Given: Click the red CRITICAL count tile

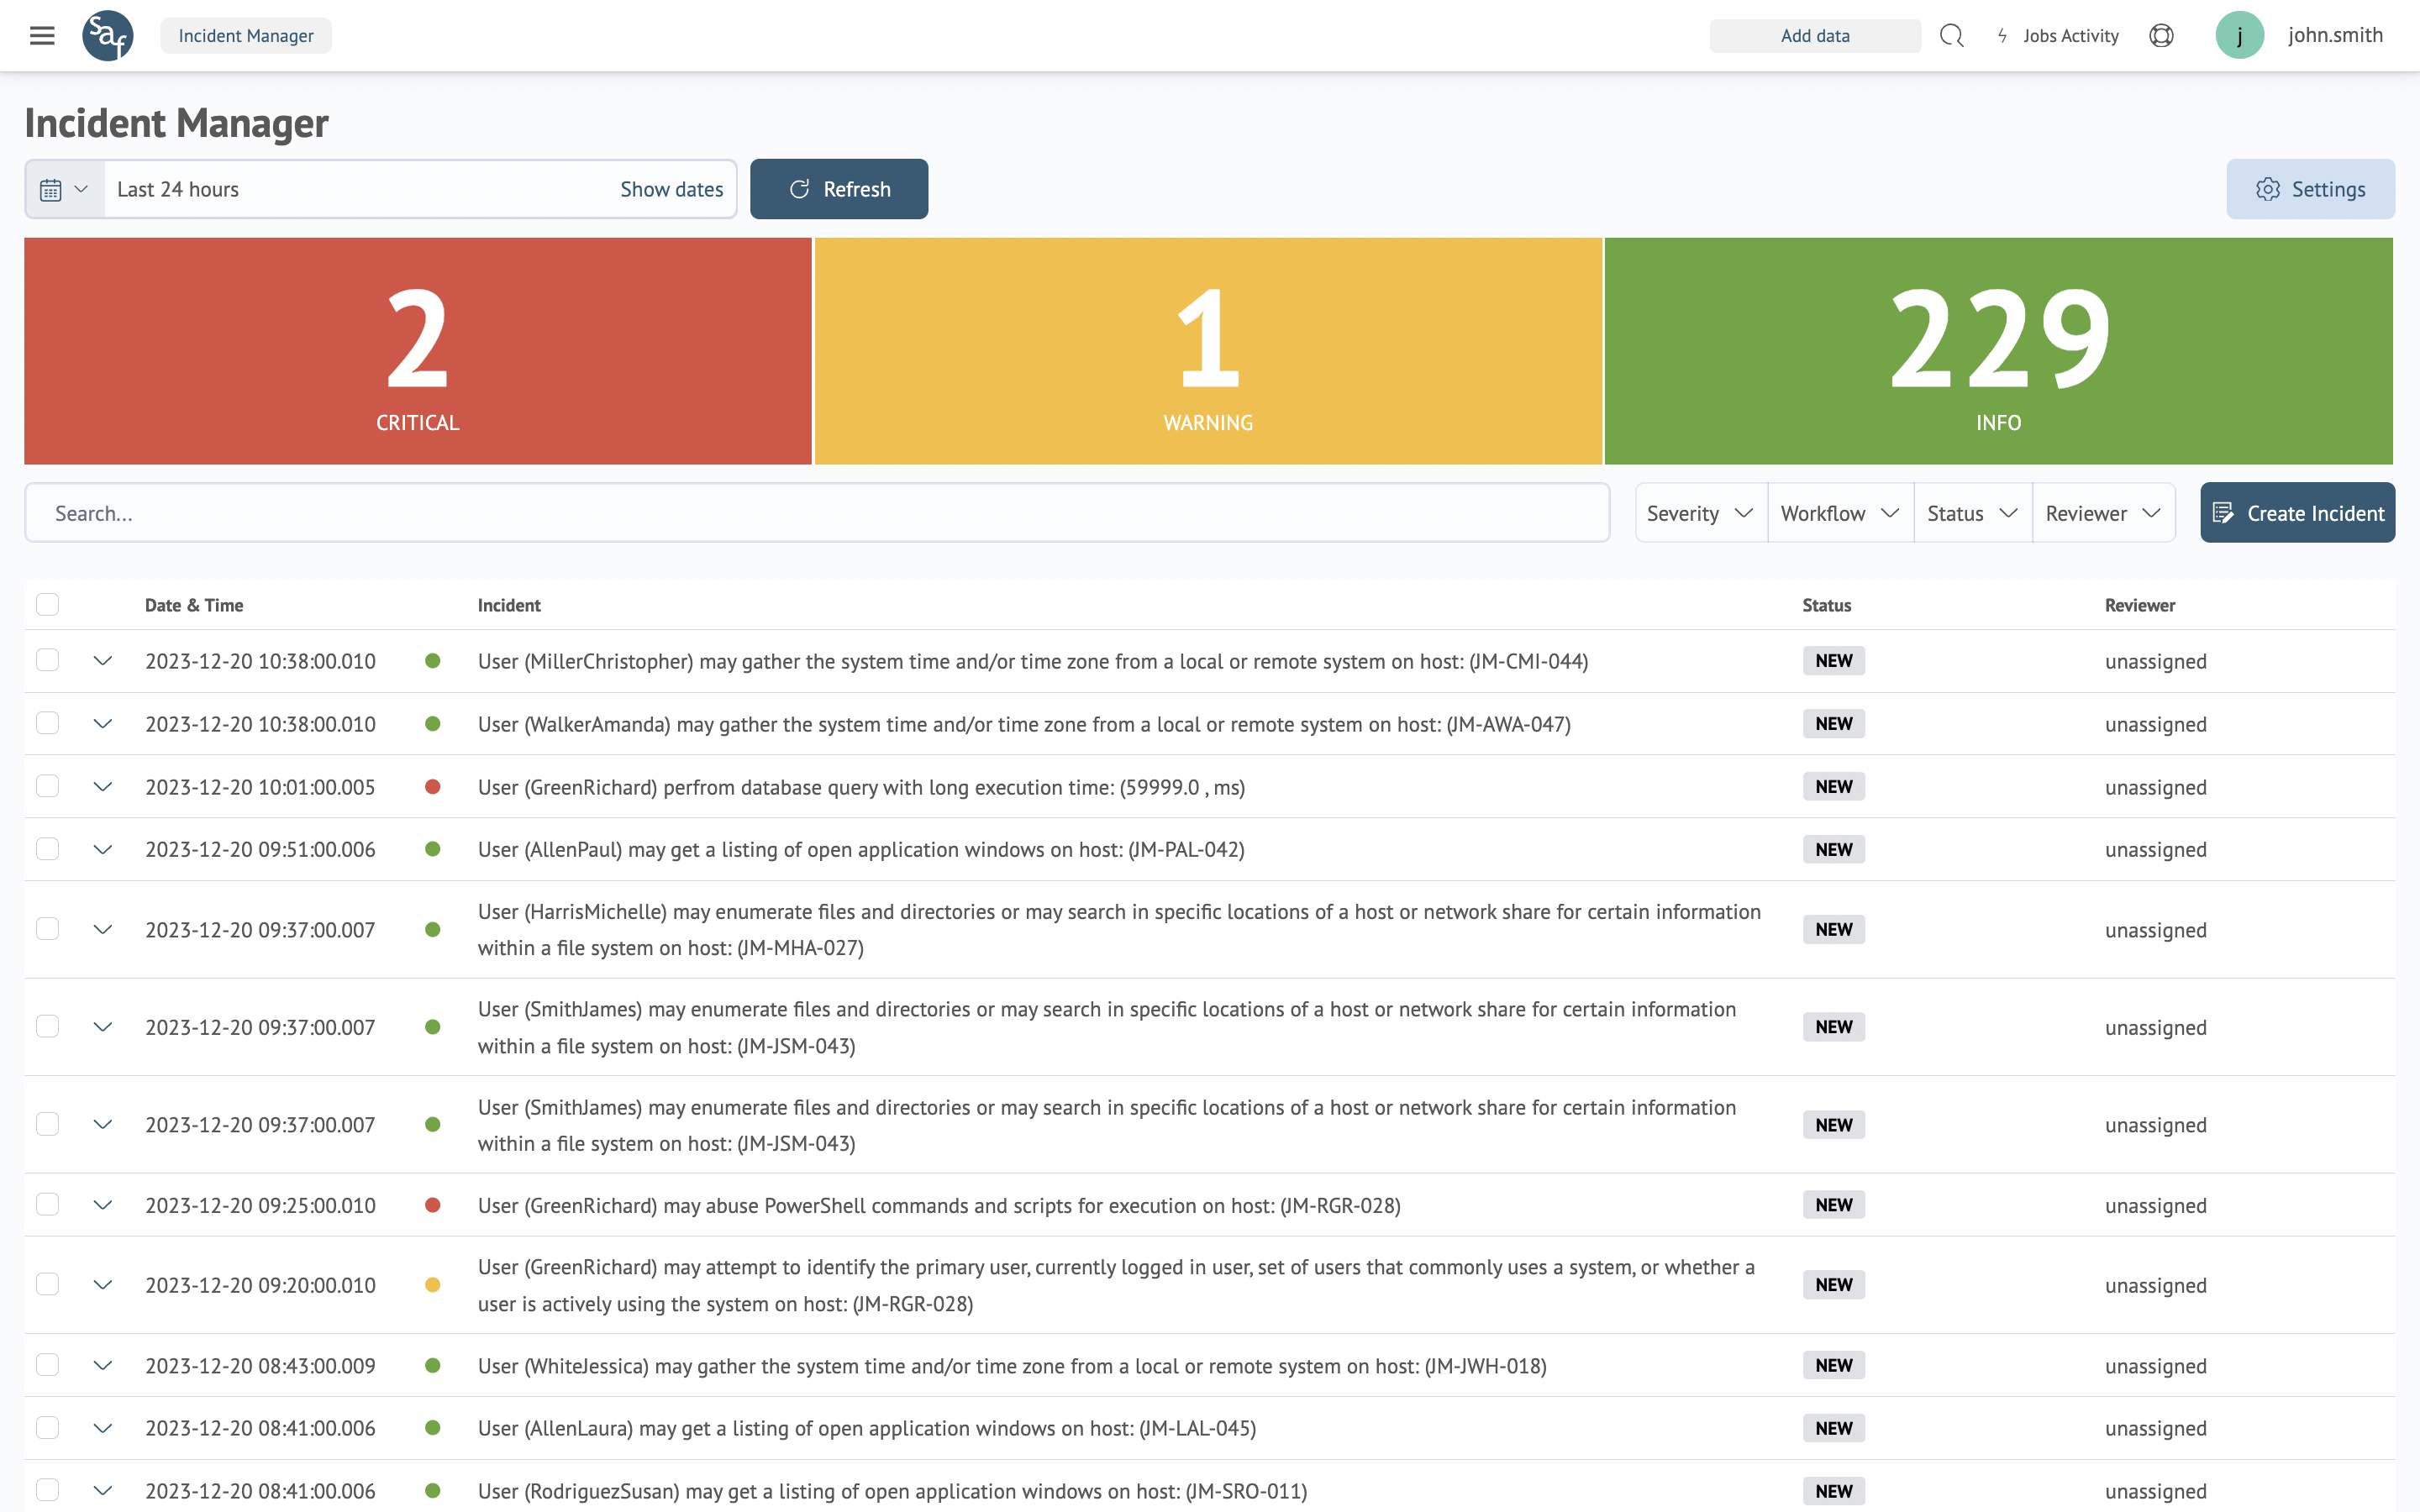Looking at the screenshot, I should (x=418, y=351).
